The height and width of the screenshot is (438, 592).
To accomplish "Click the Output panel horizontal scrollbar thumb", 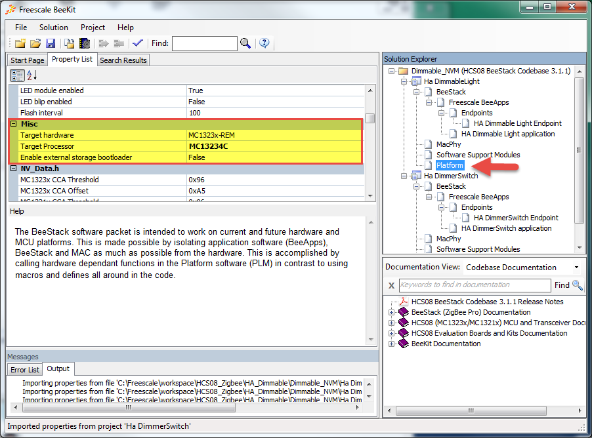I will coord(129,407).
